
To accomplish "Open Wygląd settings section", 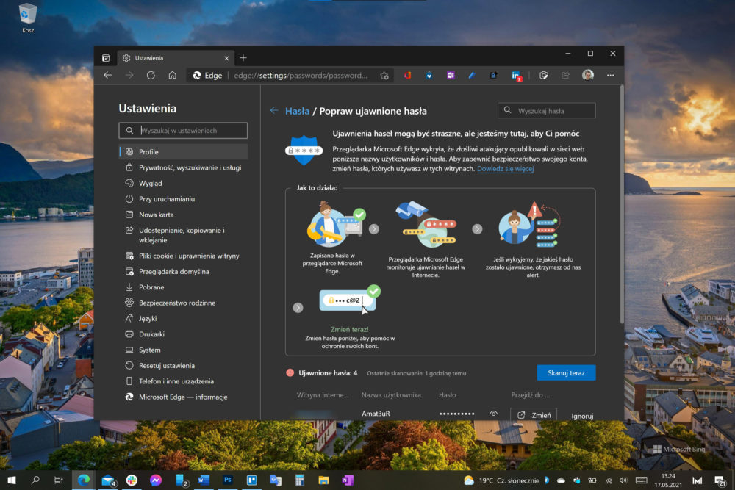I will pos(183,183).
